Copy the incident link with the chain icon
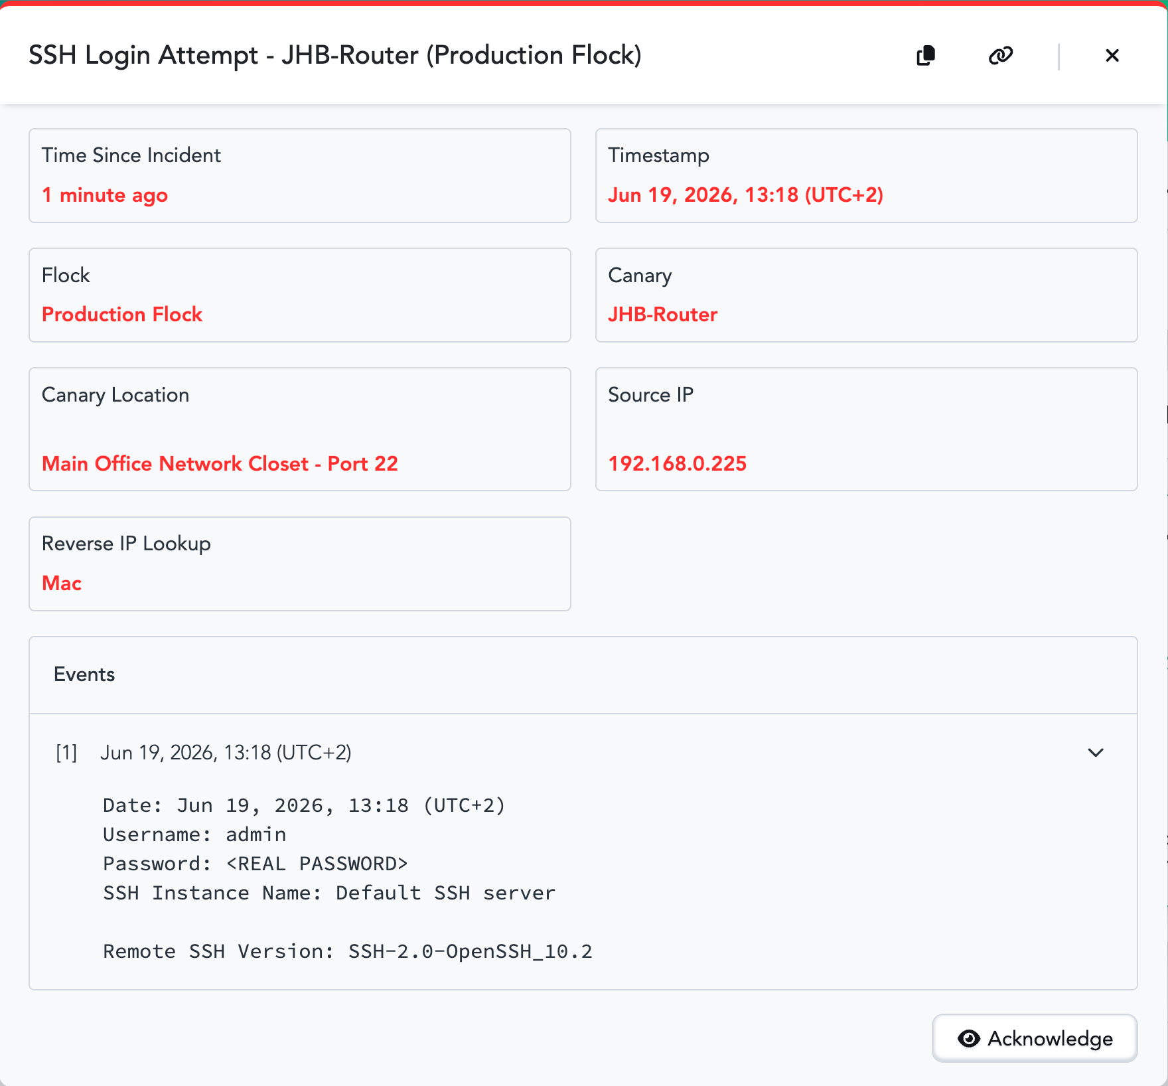The width and height of the screenshot is (1168, 1086). tap(1001, 56)
